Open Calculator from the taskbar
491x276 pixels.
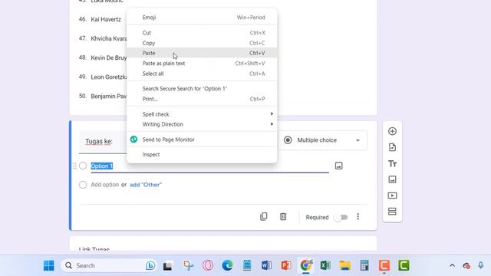coord(364,265)
